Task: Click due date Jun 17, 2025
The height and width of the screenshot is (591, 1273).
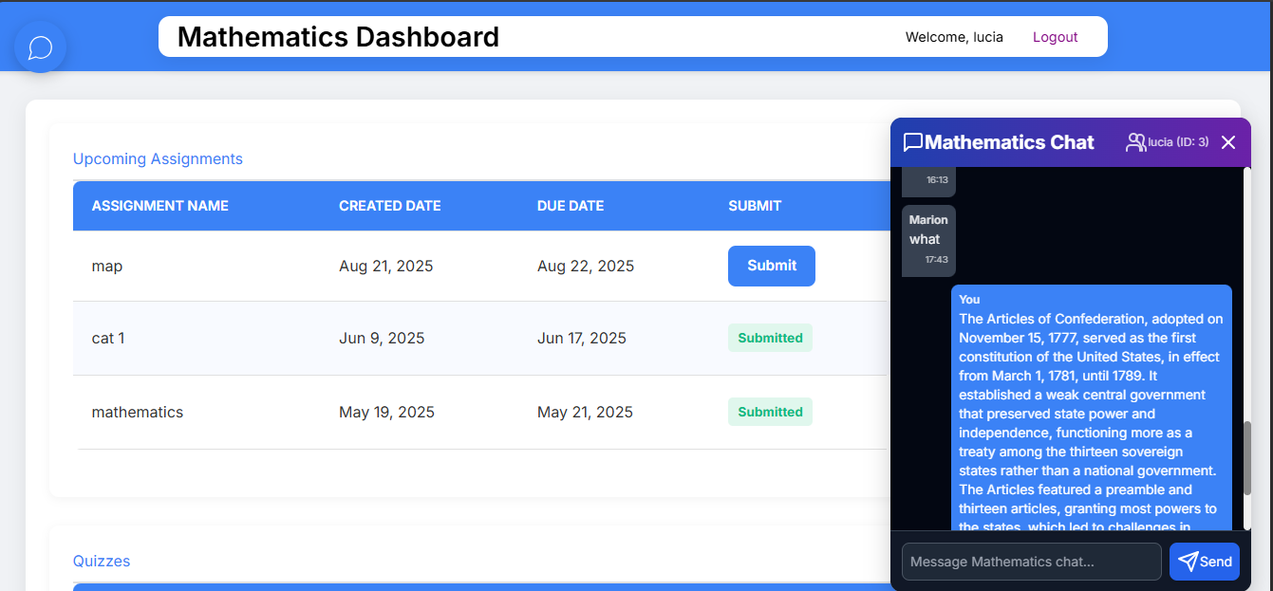Action: tap(582, 339)
